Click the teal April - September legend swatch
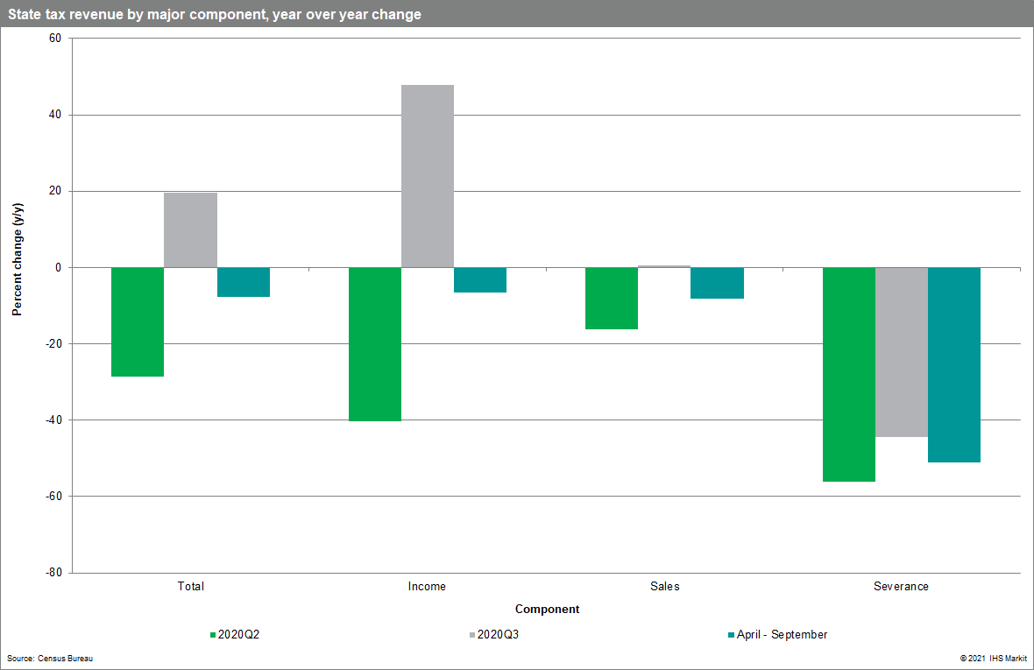The width and height of the screenshot is (1034, 670). click(731, 635)
